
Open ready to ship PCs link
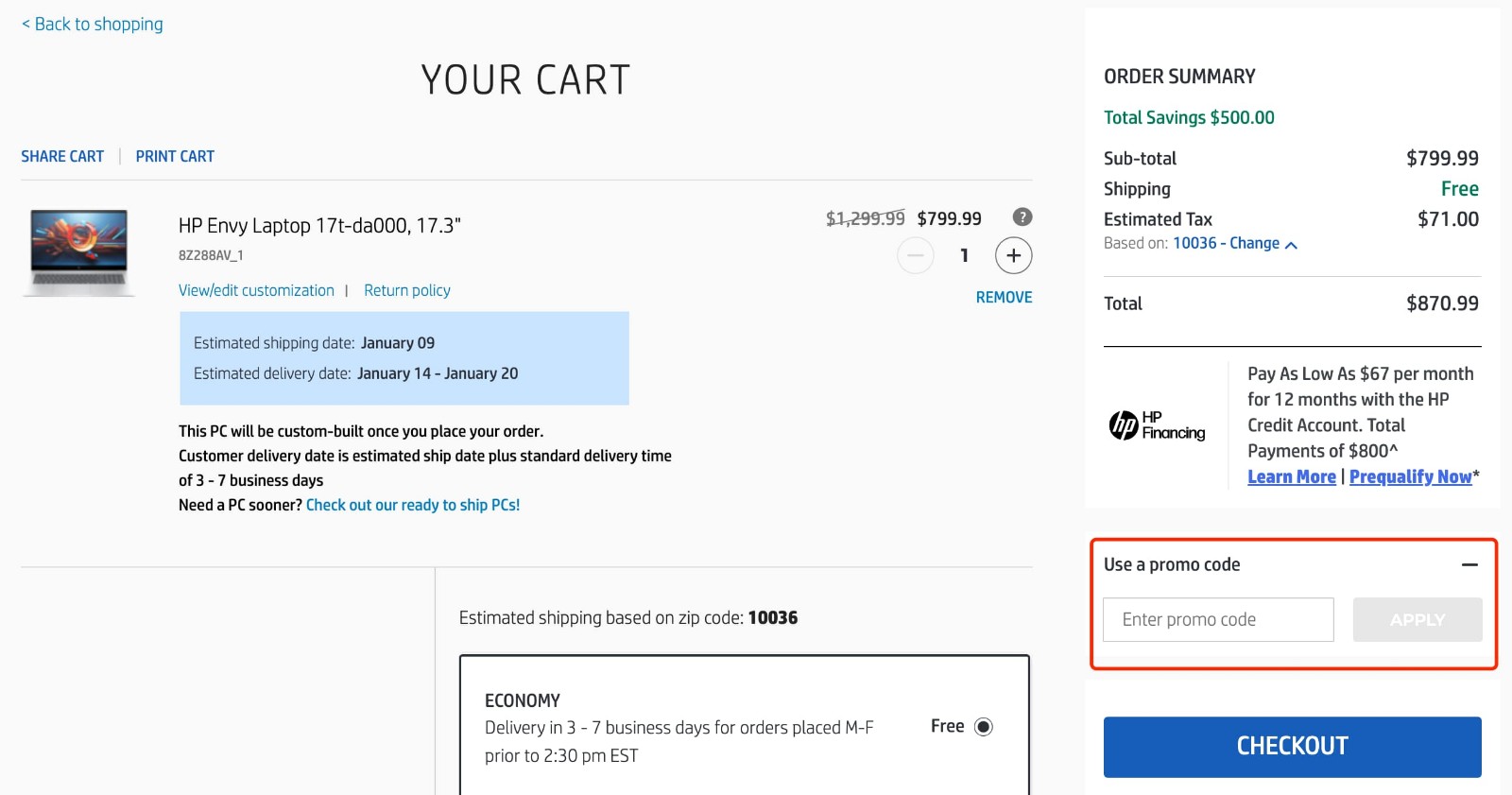[413, 505]
